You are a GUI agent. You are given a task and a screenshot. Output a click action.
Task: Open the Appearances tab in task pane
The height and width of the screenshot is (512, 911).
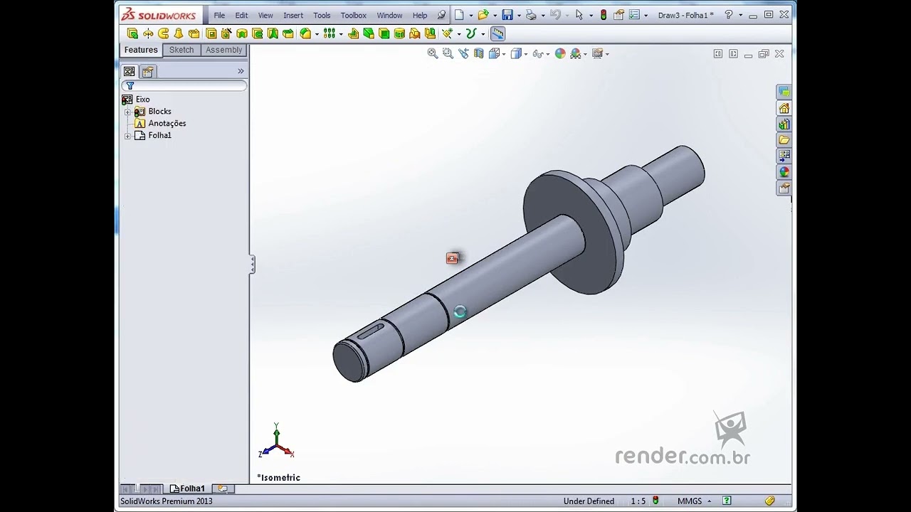coord(784,171)
